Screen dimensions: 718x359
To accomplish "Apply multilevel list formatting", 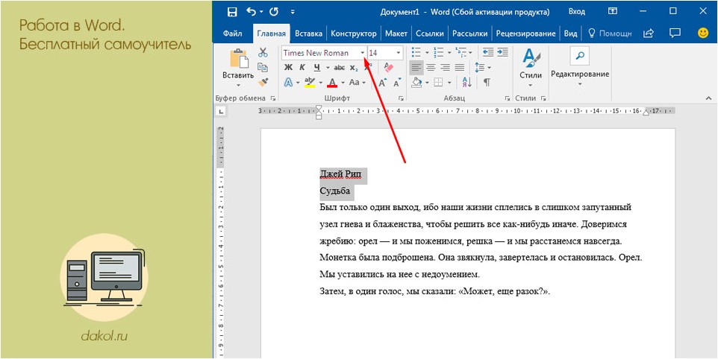I will [461, 53].
